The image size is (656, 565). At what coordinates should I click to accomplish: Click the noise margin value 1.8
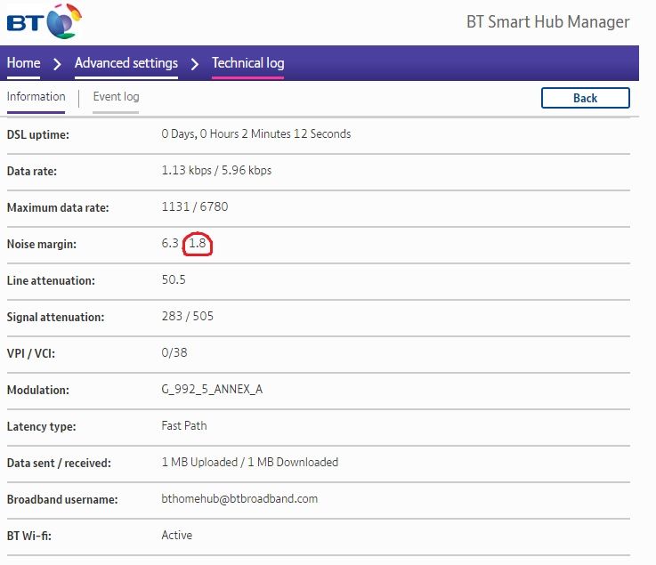tap(198, 243)
